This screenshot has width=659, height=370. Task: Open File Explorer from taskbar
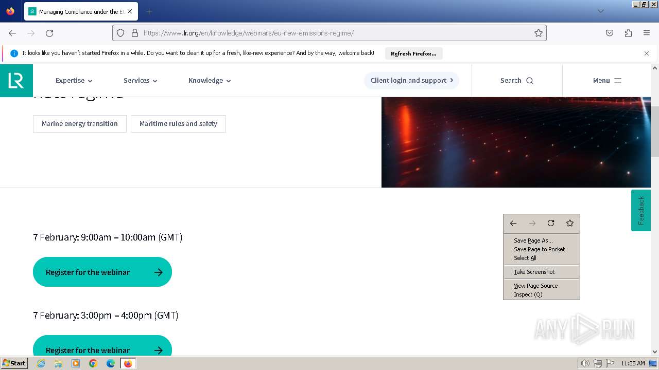point(58,363)
